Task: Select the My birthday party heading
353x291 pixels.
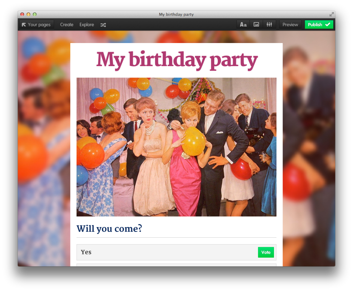Action: 177,60
